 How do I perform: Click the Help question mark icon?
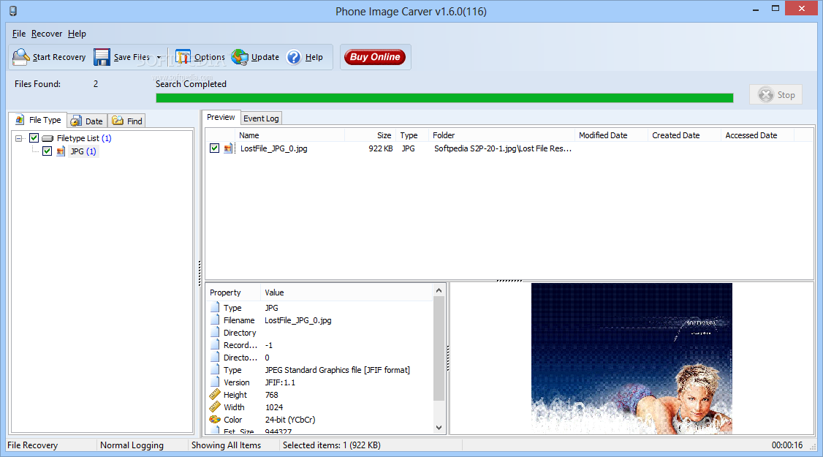click(294, 57)
